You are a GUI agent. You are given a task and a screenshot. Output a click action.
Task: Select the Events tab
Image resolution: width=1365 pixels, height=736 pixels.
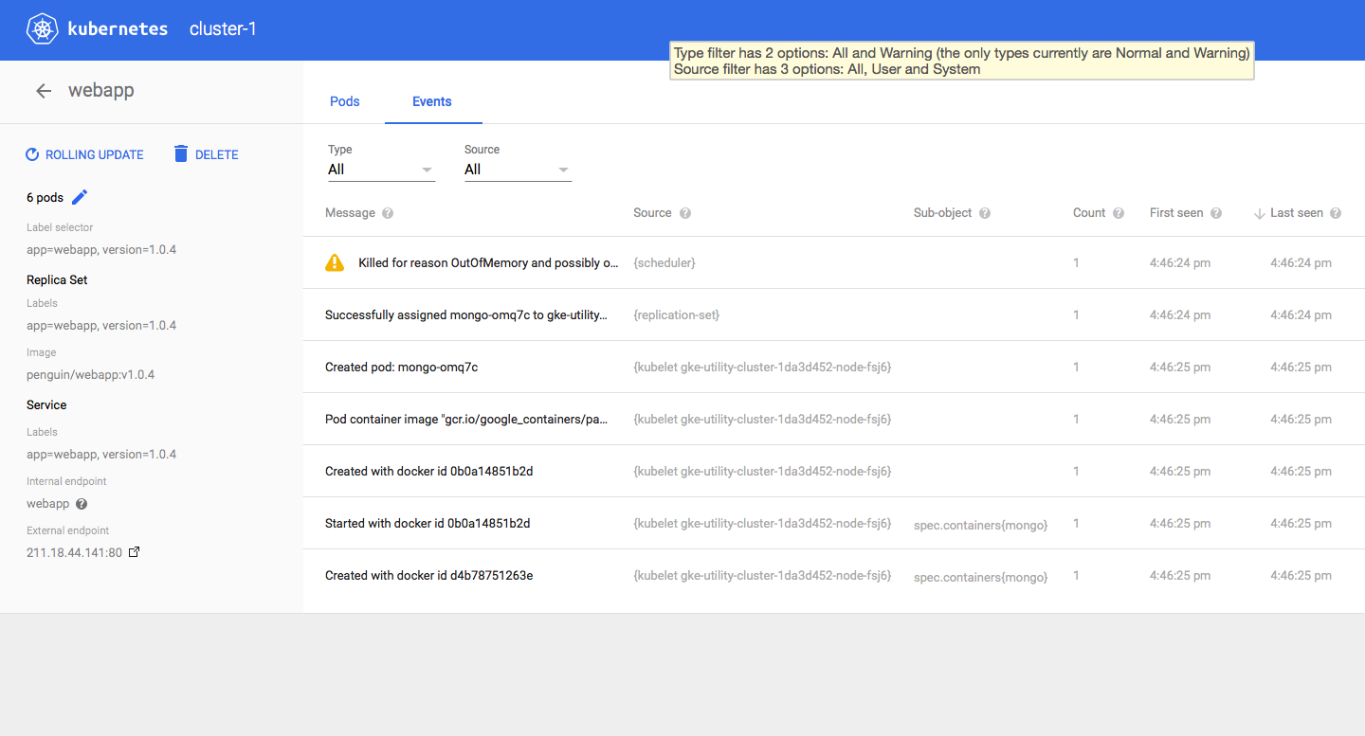[432, 101]
